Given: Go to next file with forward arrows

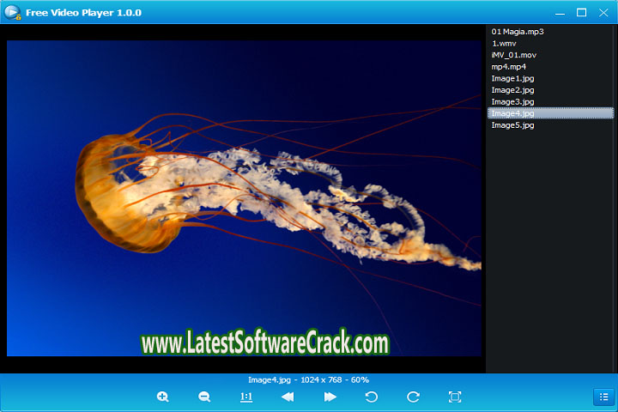Looking at the screenshot, I should tap(330, 397).
